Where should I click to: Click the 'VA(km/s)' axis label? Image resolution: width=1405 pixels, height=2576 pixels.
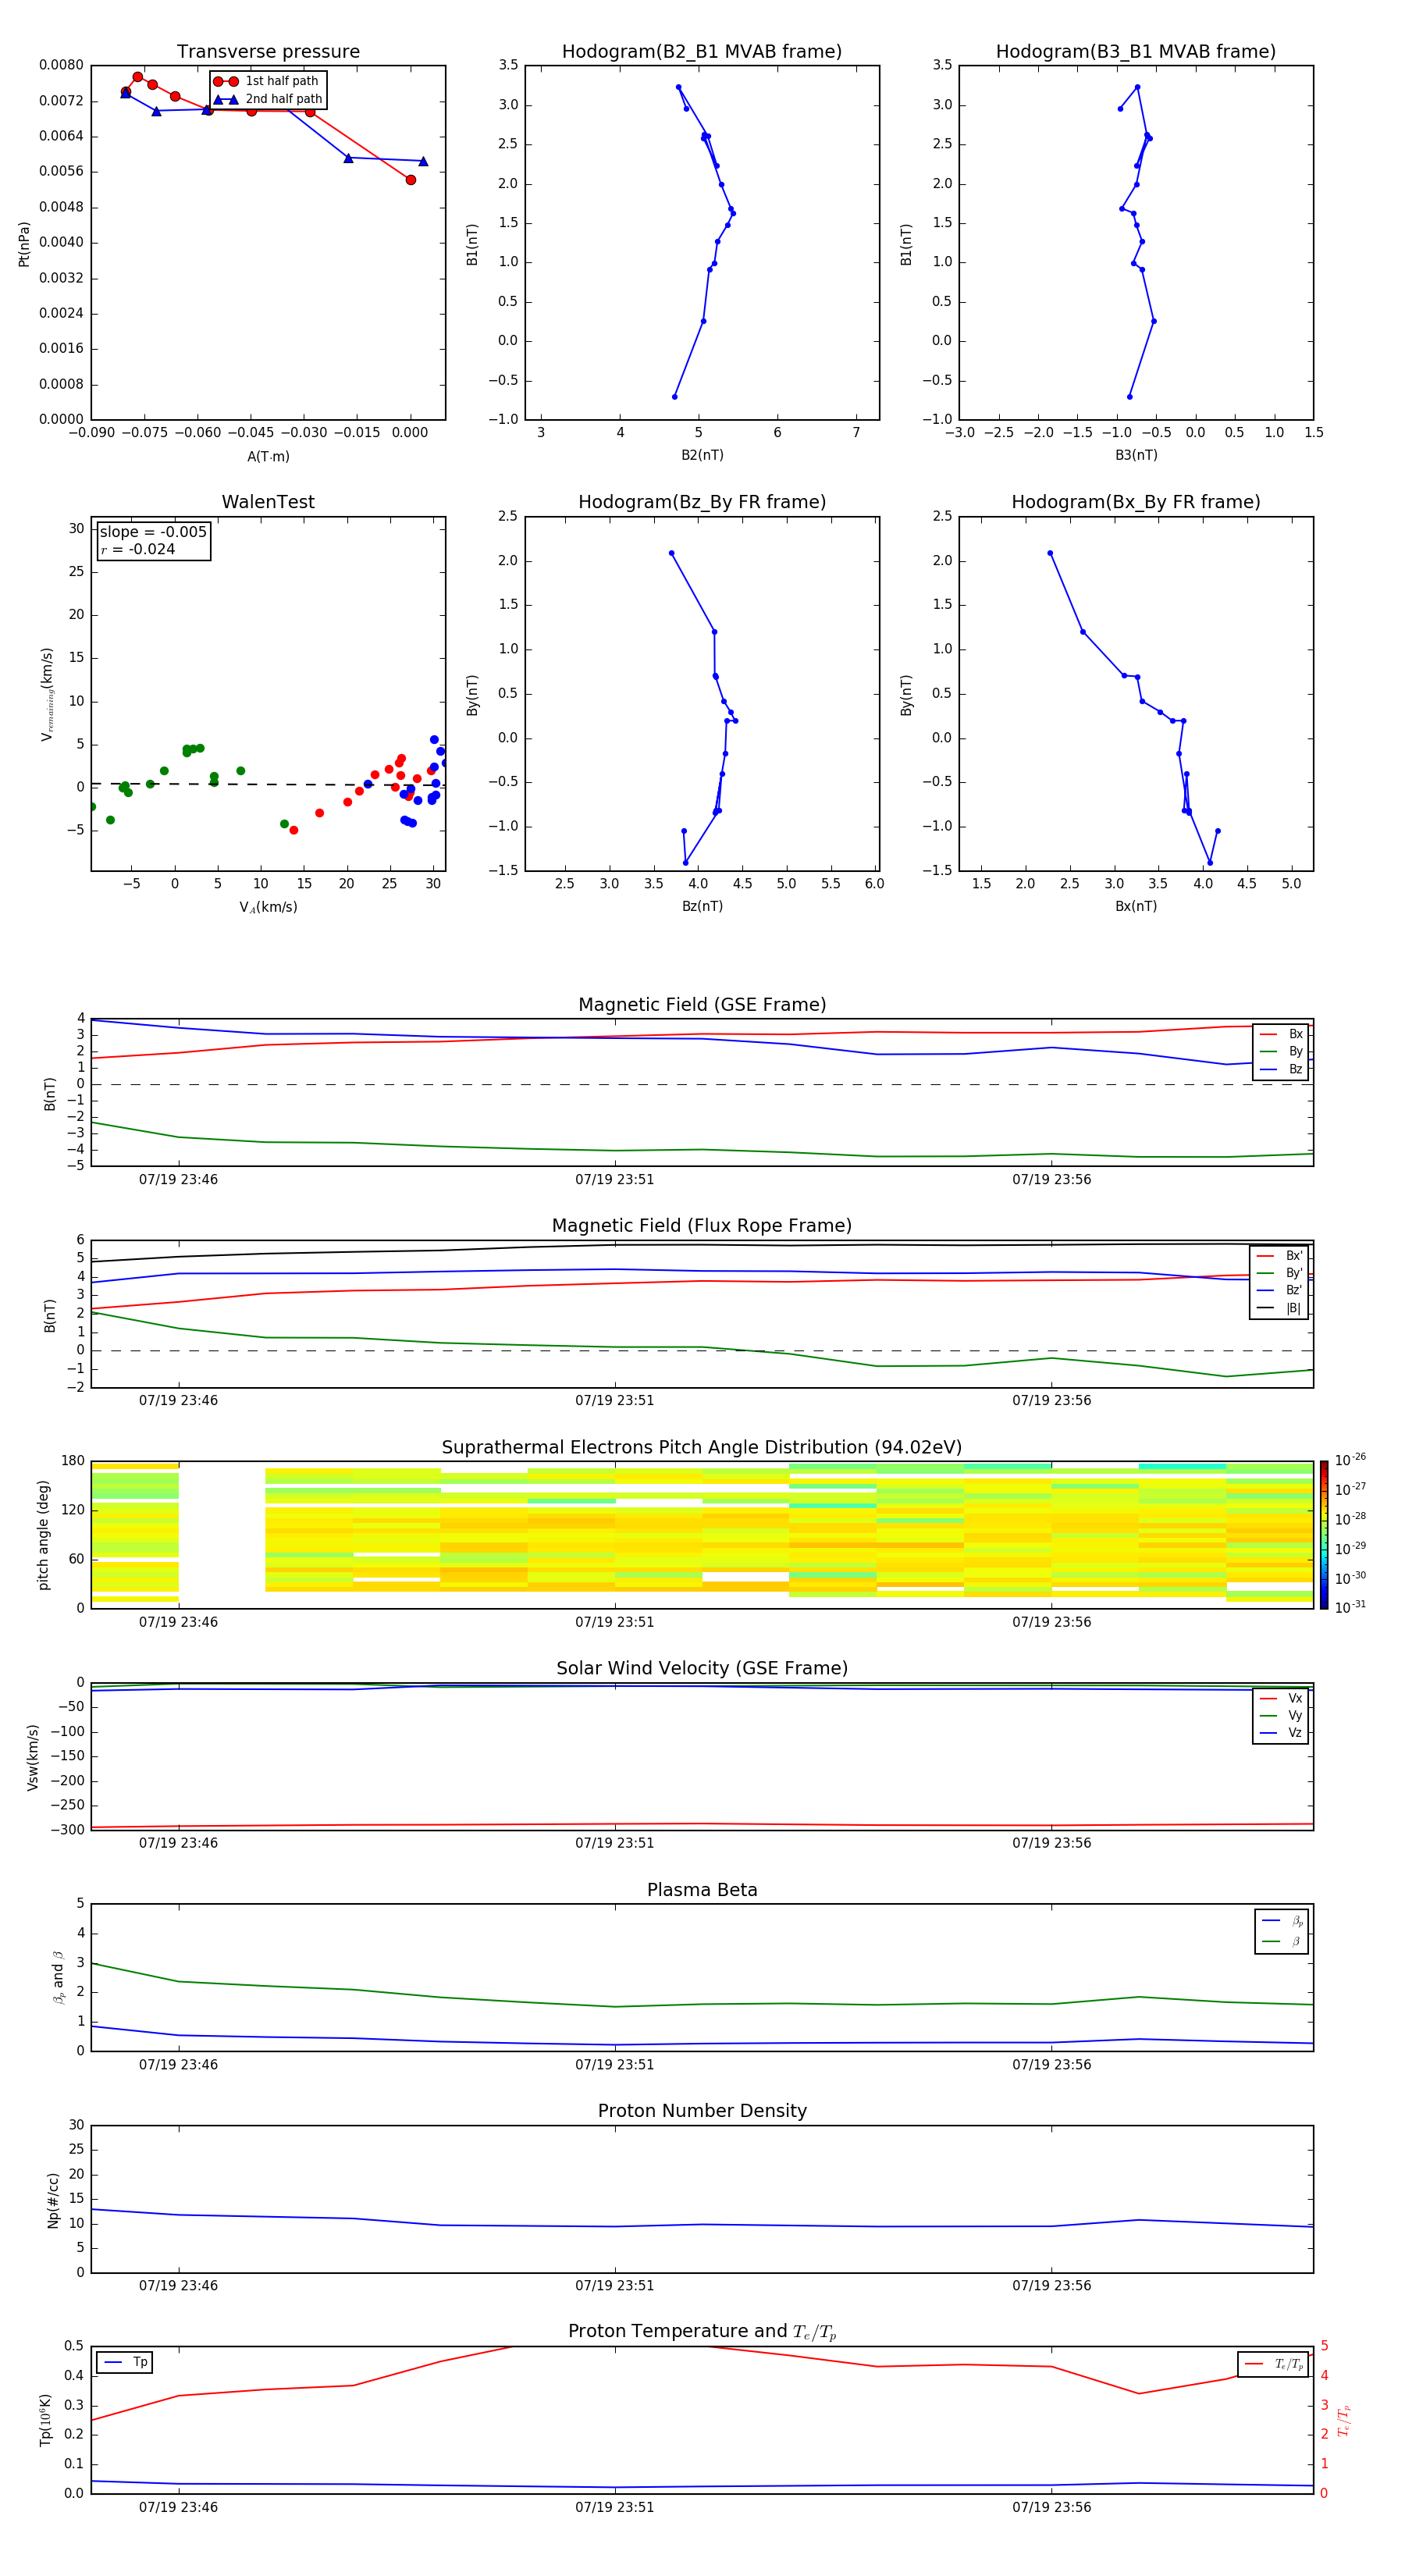tap(268, 907)
